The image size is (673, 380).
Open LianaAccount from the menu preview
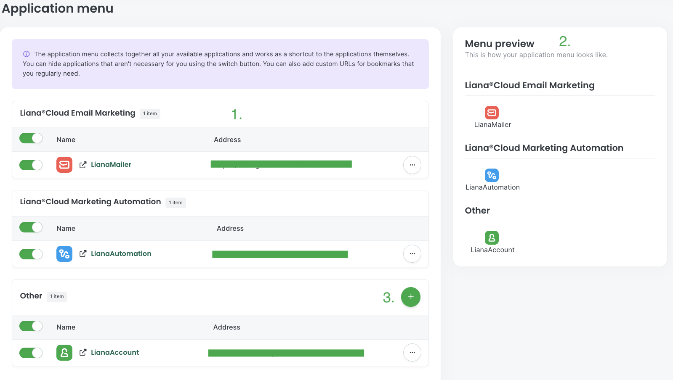(492, 242)
